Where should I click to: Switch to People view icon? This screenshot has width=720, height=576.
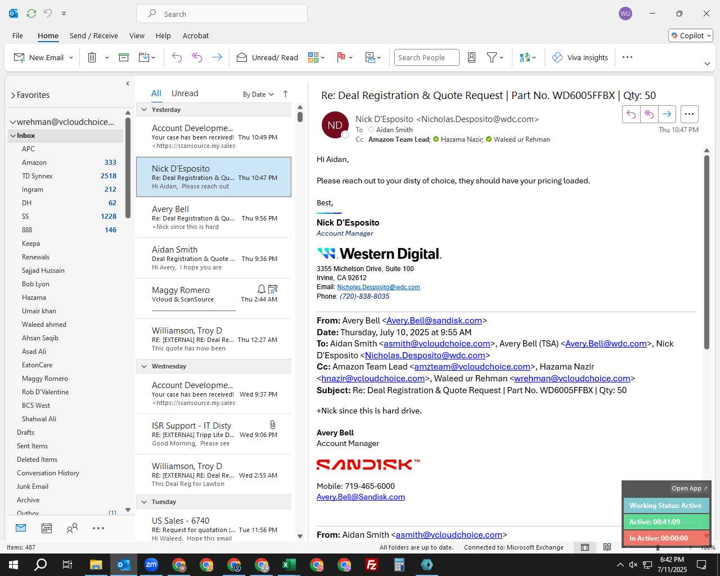click(72, 528)
